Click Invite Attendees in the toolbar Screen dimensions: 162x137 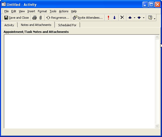88,18
